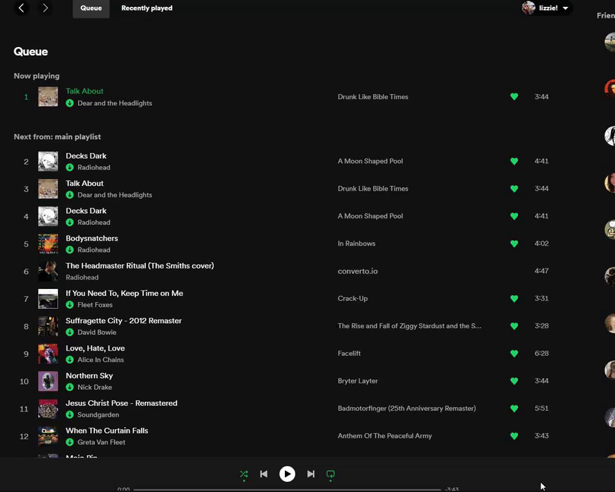Click downloaded icon next to Alice In Chains
The width and height of the screenshot is (615, 492).
[70, 360]
